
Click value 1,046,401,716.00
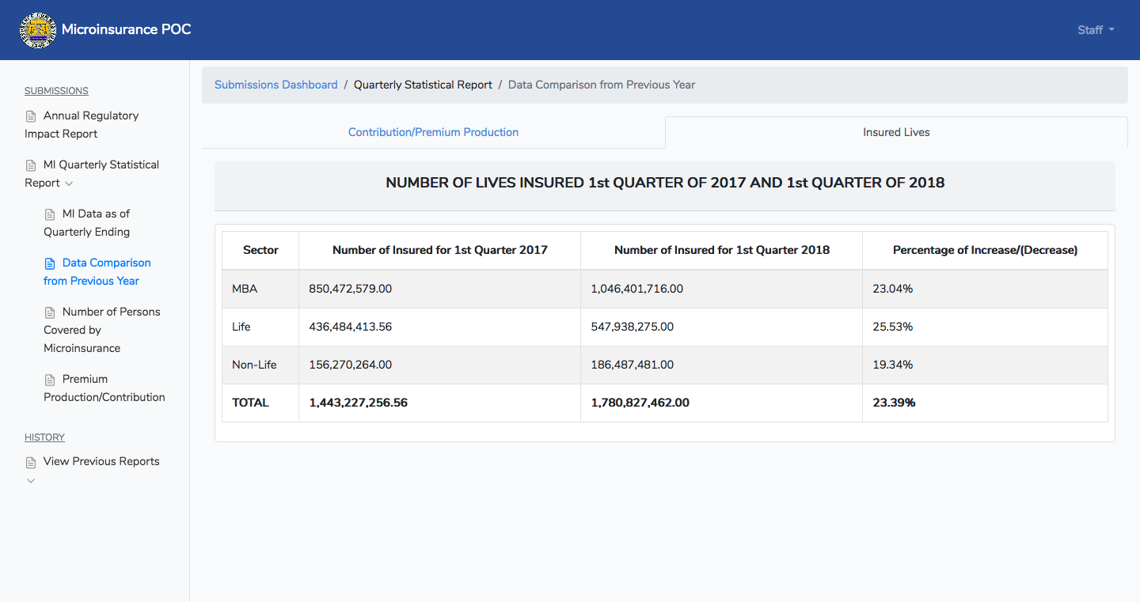click(637, 289)
